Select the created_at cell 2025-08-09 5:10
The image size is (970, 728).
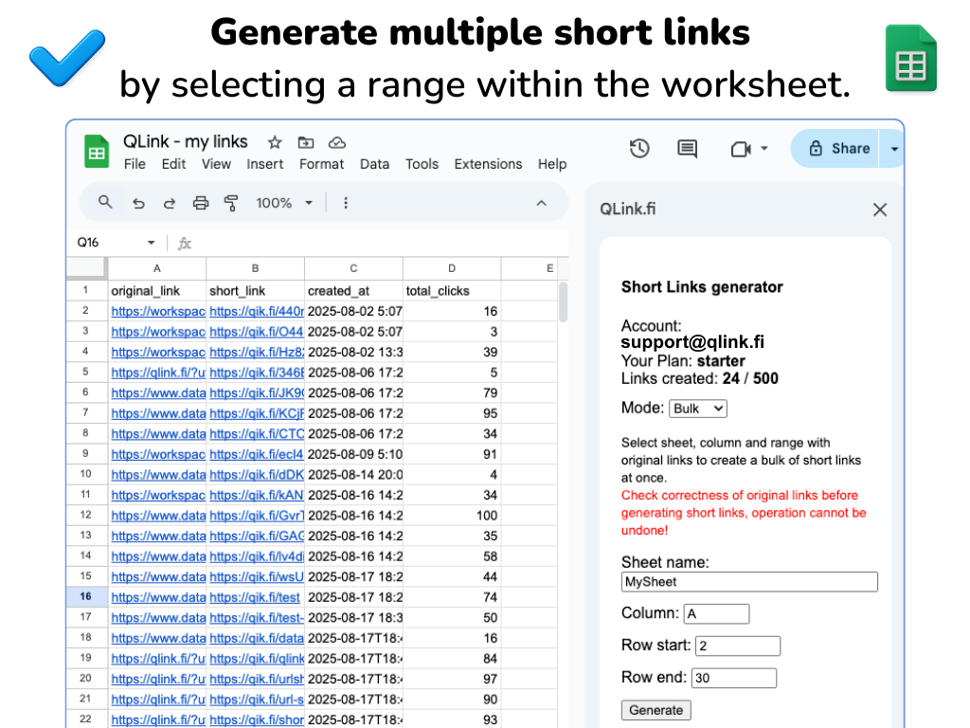click(x=354, y=454)
